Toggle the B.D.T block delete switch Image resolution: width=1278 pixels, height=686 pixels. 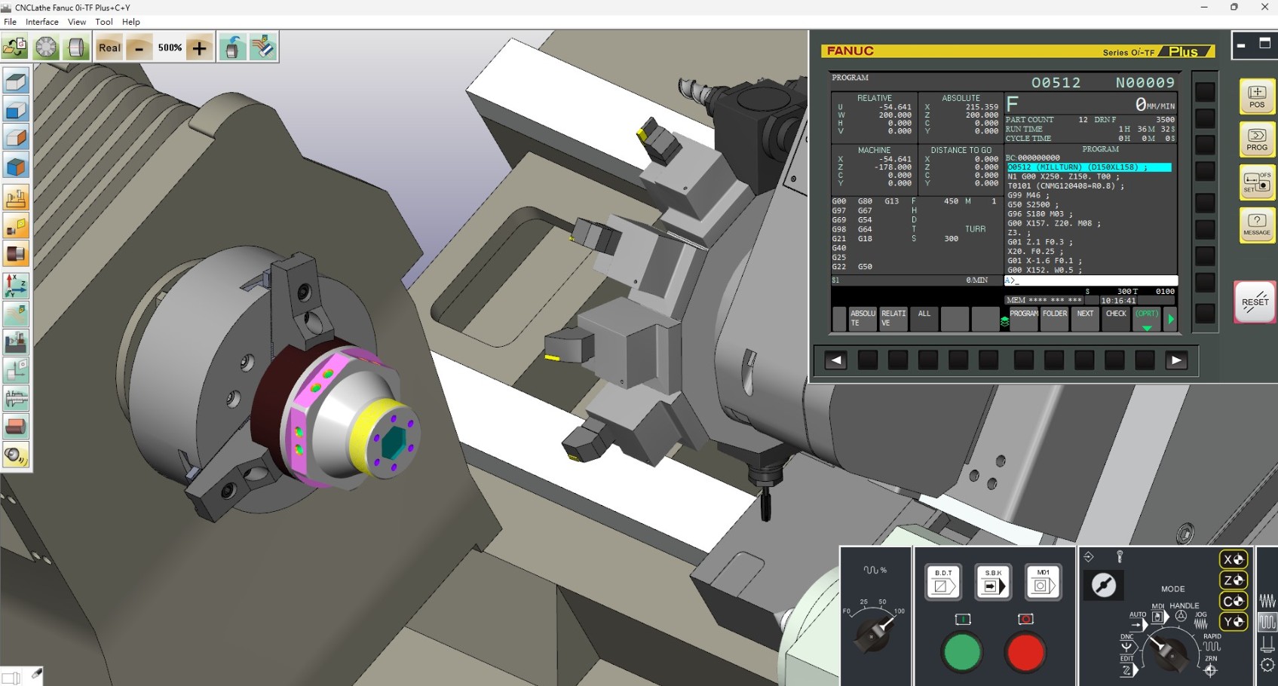(942, 582)
